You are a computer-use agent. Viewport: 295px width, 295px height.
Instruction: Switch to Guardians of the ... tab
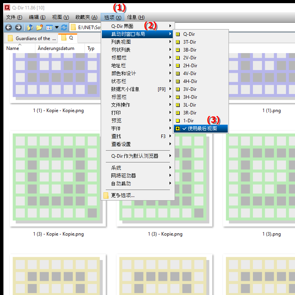[x=31, y=39]
